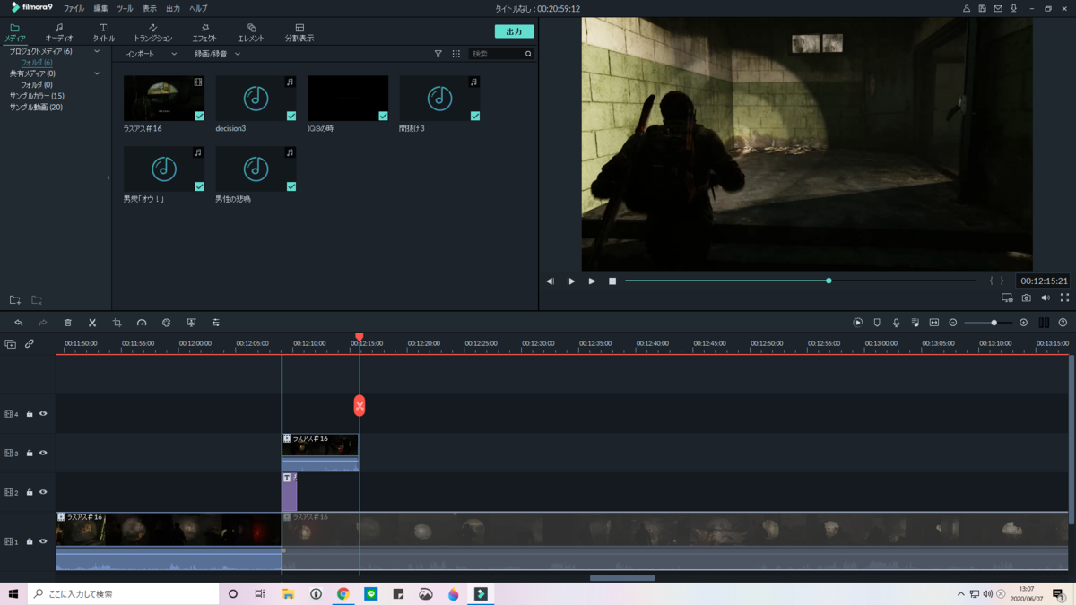Toggle the auto ripple link icon
The width and height of the screenshot is (1076, 605).
(x=30, y=344)
